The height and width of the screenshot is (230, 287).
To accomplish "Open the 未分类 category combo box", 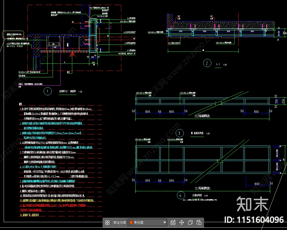I will pos(147,222).
